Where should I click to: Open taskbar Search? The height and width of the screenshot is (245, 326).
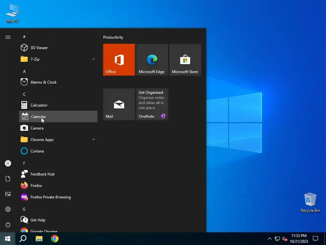(x=23, y=239)
